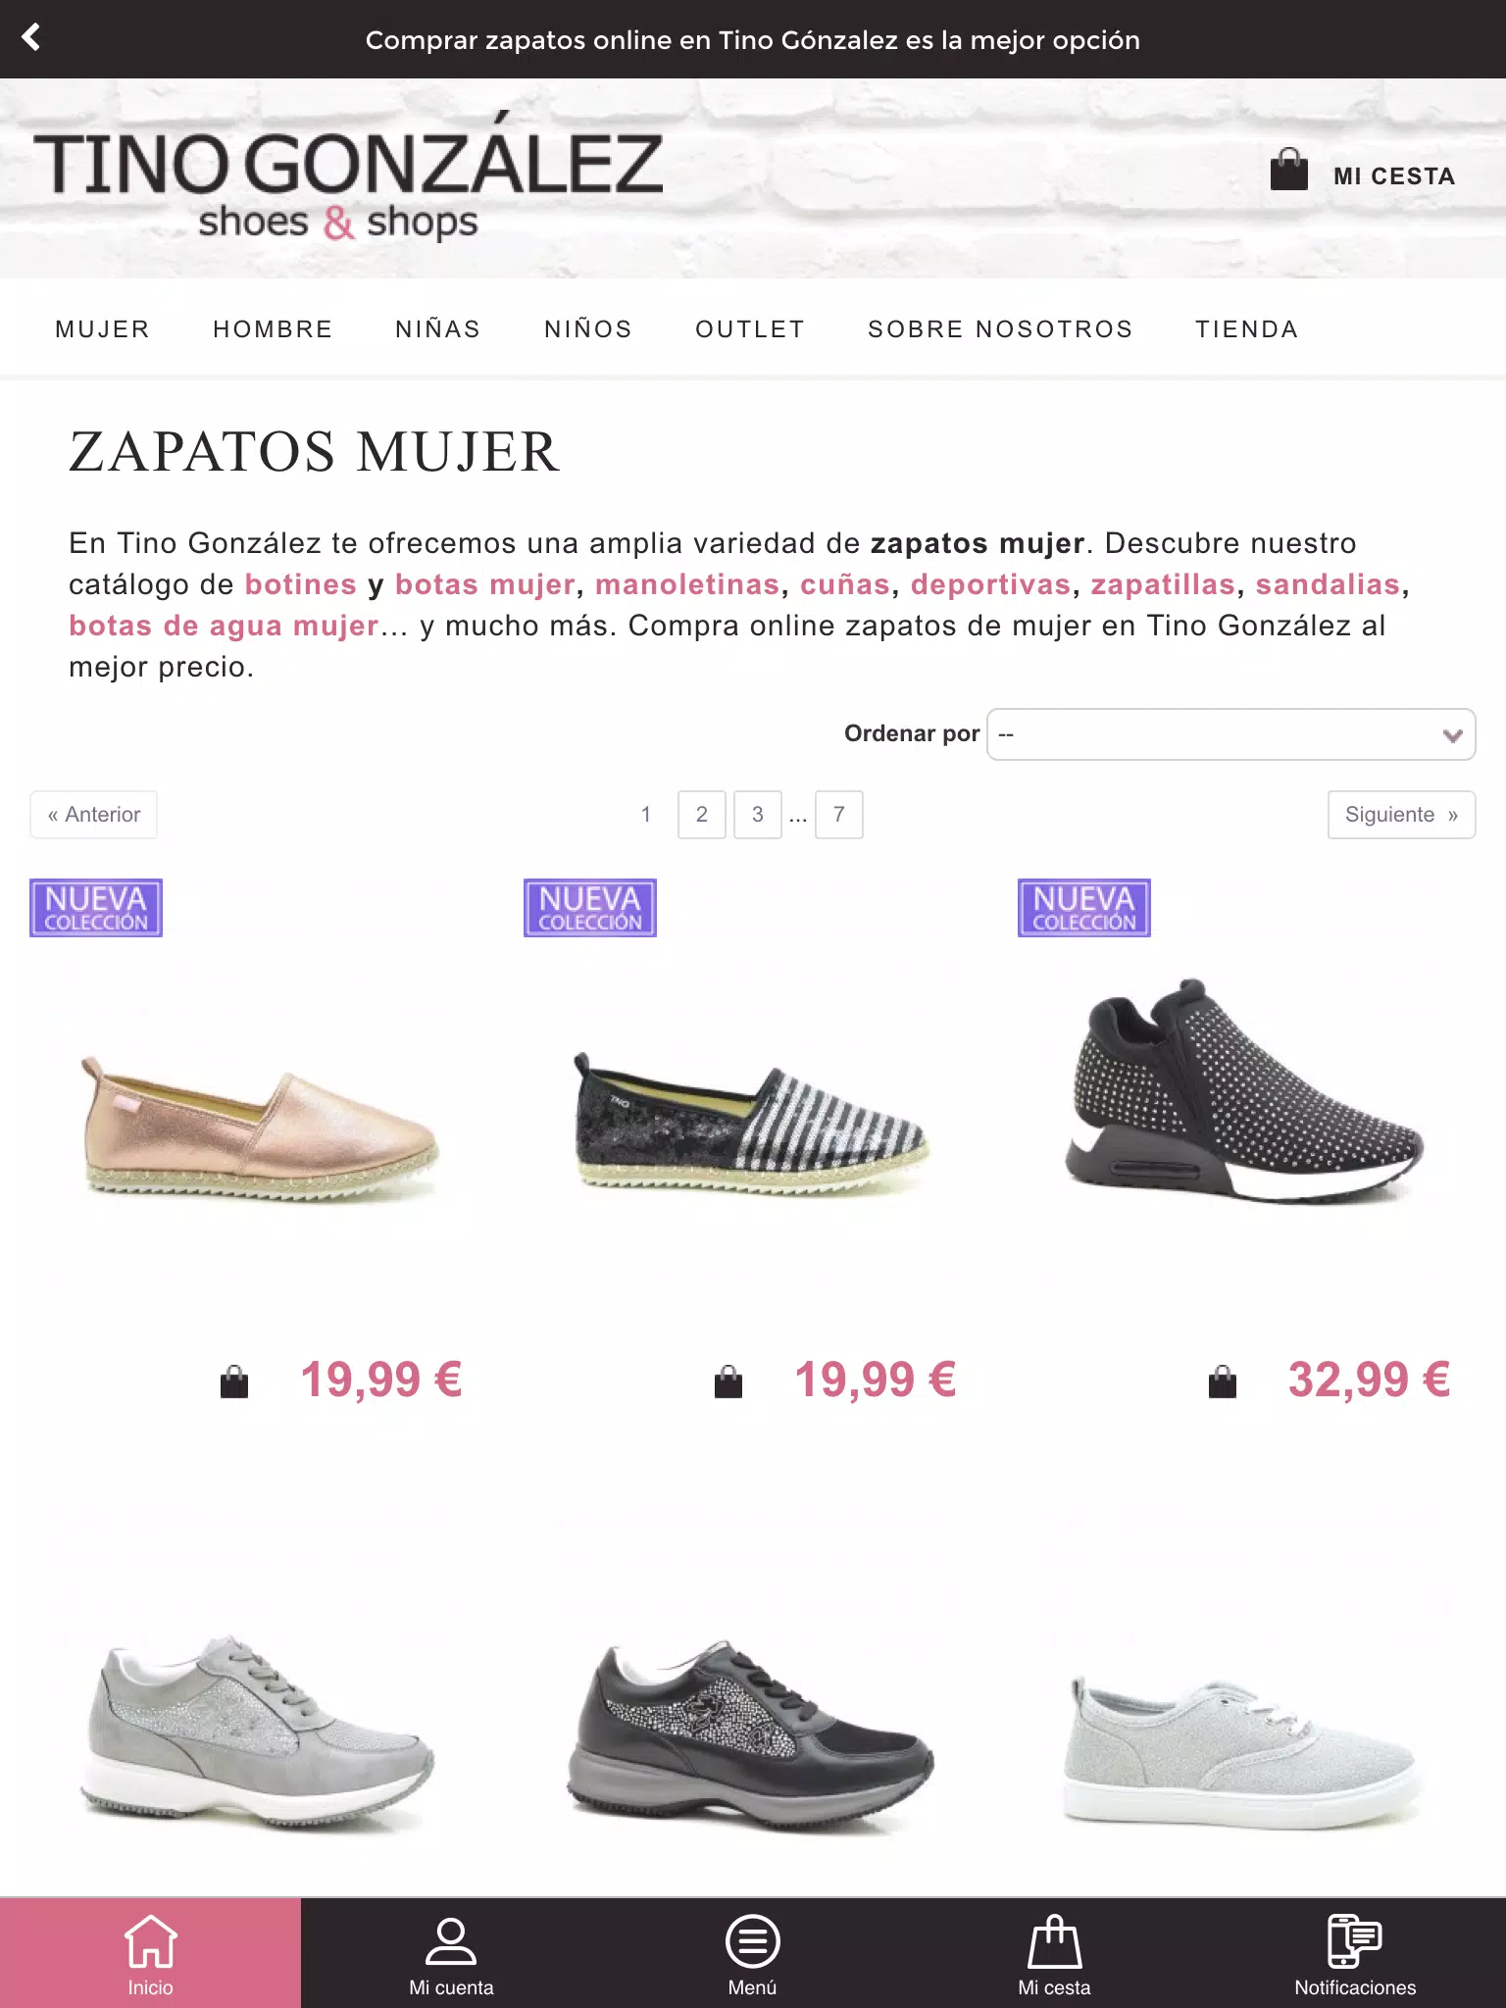Open HOMBRE category in navigation
The image size is (1506, 2008).
(273, 329)
